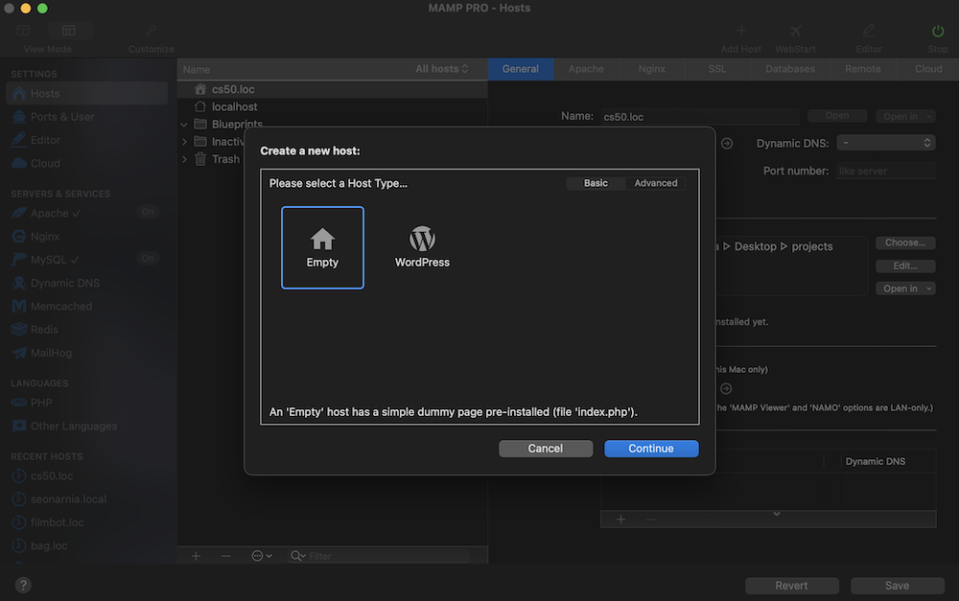Switch to Advanced host type mode

(x=656, y=183)
